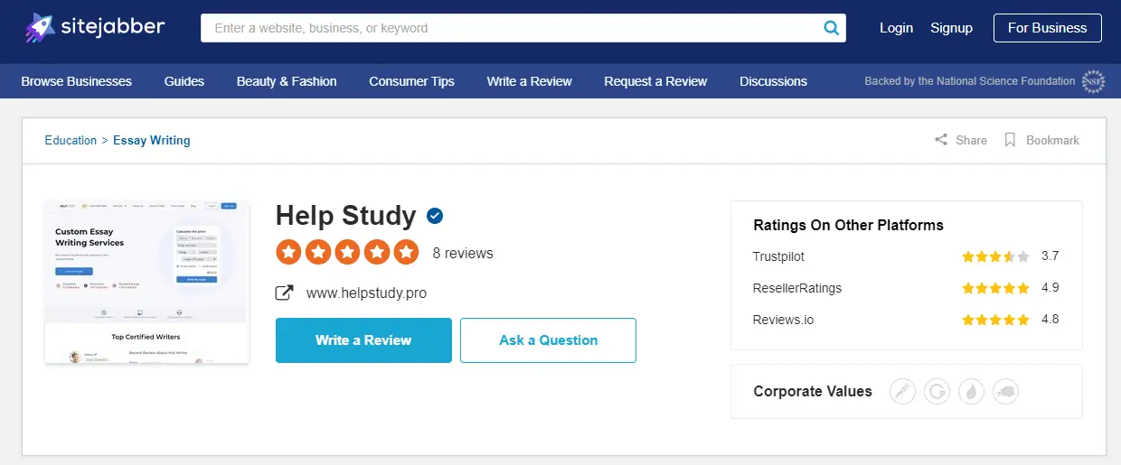Click the flame corporate value icon
1121x465 pixels.
pos(972,391)
